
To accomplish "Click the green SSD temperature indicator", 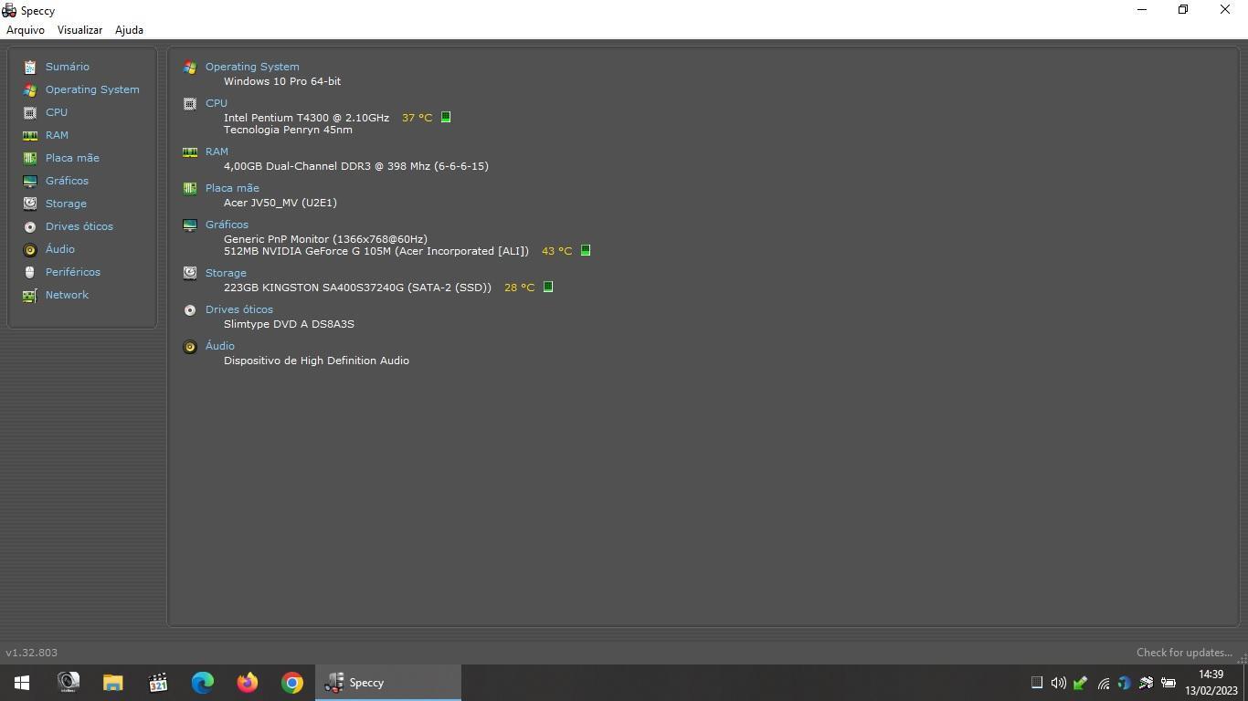I will point(548,287).
